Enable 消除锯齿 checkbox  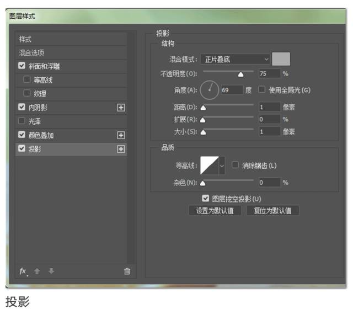[x=235, y=165]
